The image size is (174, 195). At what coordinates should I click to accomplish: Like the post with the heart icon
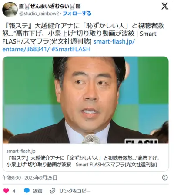click(6, 191)
